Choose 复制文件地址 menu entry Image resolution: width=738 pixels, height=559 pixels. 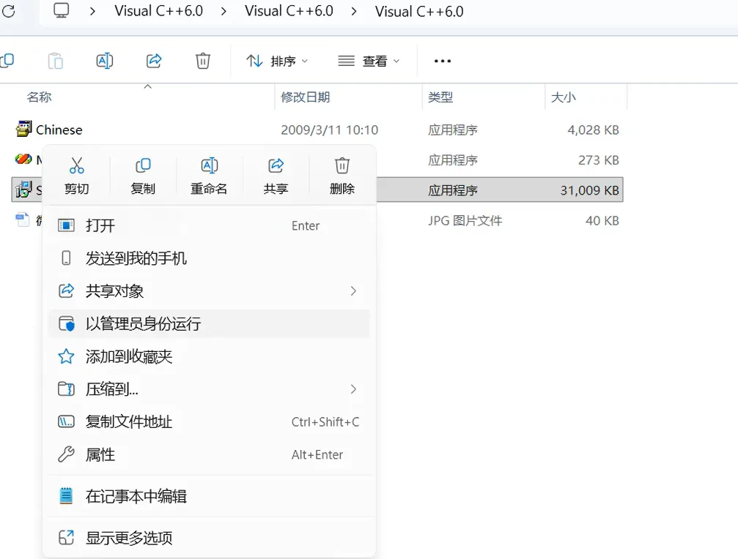coord(209,422)
